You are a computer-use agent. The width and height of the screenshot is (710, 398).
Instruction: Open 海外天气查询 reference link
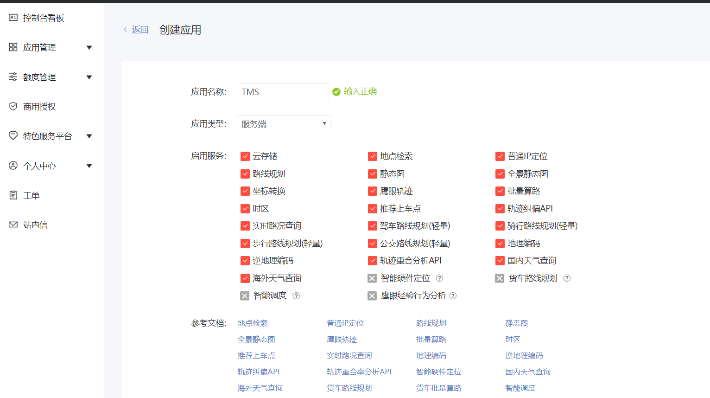(x=260, y=388)
